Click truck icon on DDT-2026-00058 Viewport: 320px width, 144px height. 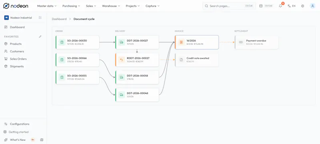(x=122, y=77)
